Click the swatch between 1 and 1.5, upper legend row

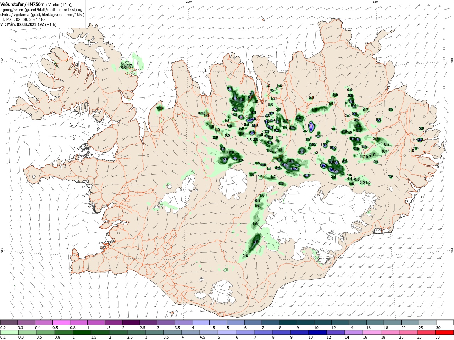pos(96,323)
